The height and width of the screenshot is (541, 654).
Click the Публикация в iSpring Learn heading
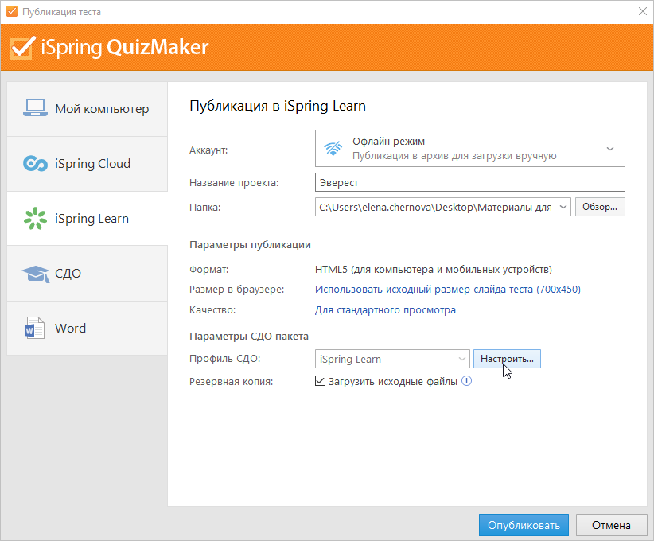click(278, 106)
